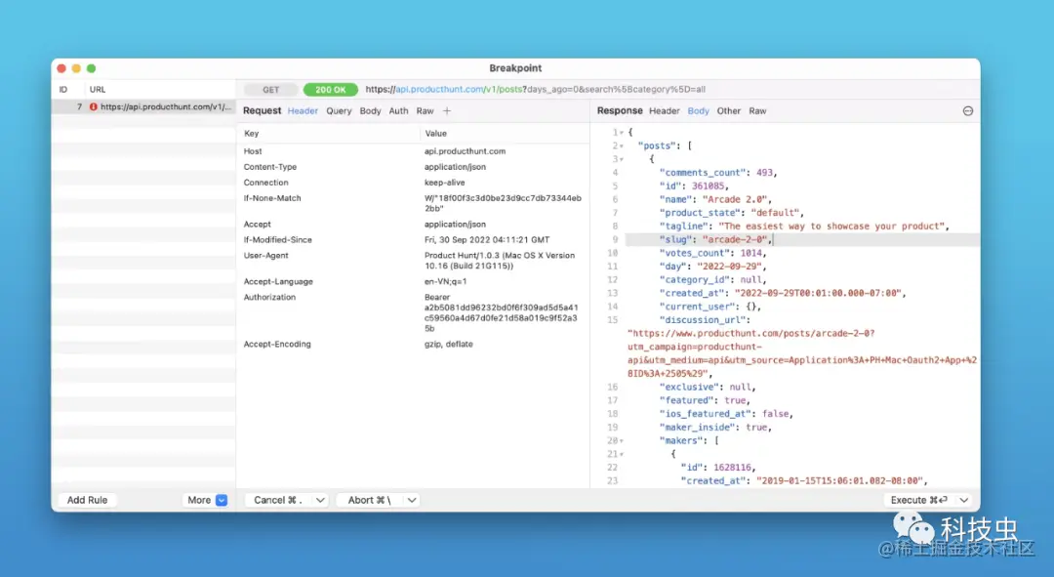Click the "votes_count": 1014 line
This screenshot has height=577, width=1054.
tap(712, 253)
